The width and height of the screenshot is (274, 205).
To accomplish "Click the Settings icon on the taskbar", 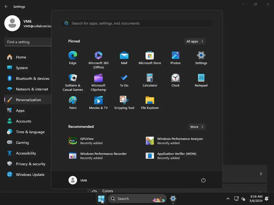I will [x=173, y=199].
